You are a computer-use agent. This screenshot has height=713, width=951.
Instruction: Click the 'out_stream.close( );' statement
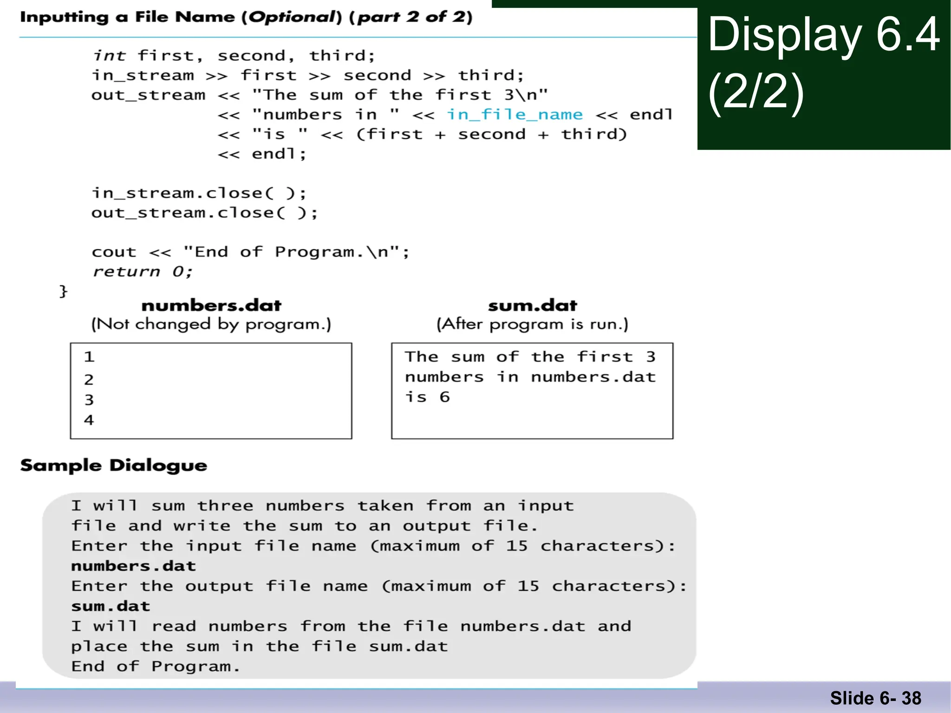click(205, 213)
